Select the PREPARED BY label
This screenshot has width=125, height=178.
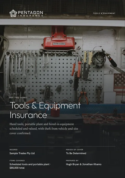72,160
